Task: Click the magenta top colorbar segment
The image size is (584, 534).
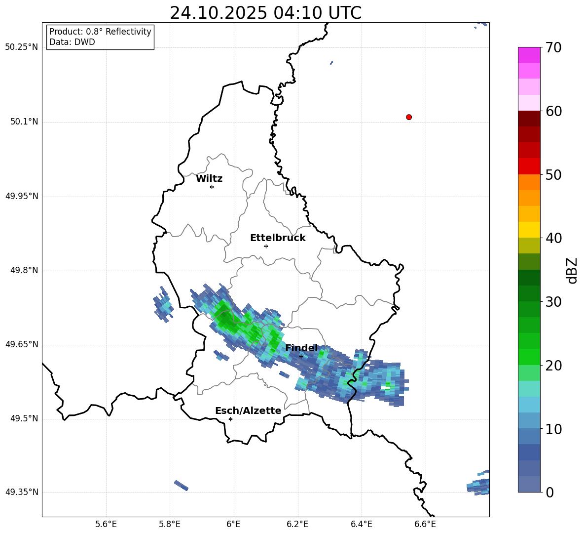Action: [529, 55]
